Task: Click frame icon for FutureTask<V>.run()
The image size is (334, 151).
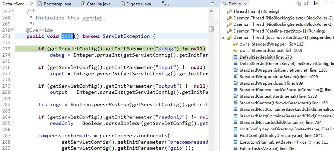Action: pyautogui.click(x=235, y=149)
